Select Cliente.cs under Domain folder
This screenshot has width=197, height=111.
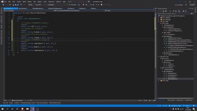[171, 64]
